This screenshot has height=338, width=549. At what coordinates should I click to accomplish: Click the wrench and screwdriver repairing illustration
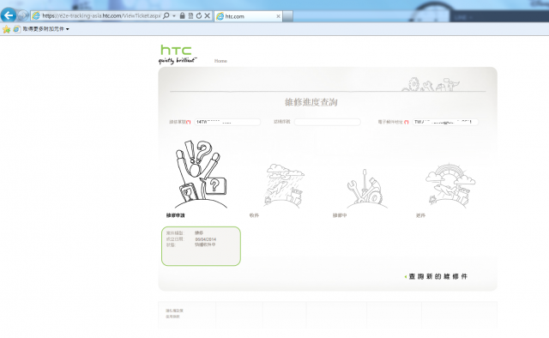coord(366,189)
